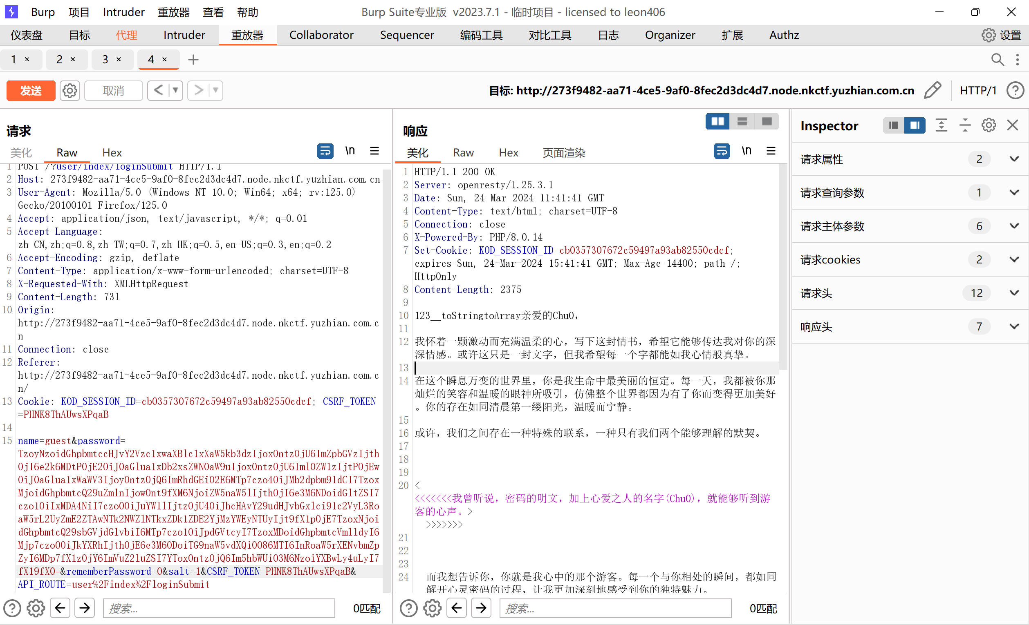The width and height of the screenshot is (1029, 625).
Task: Open history dropdown beside back arrow
Action: pyautogui.click(x=176, y=90)
